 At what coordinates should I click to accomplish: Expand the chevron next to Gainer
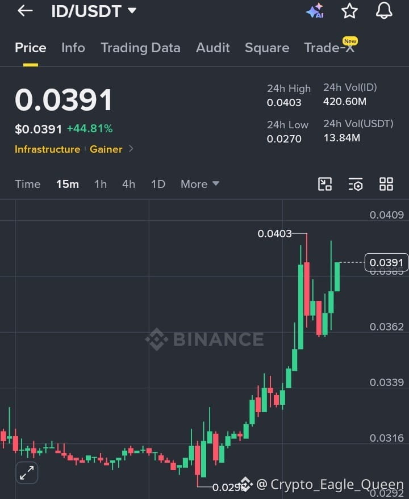pos(131,149)
